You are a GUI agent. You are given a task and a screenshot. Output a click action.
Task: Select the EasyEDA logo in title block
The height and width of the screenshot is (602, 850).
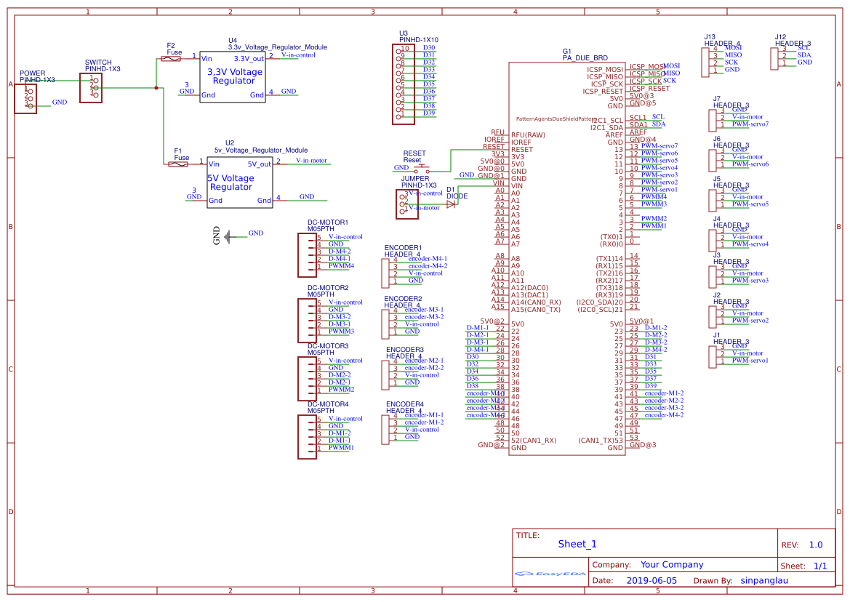(x=550, y=574)
